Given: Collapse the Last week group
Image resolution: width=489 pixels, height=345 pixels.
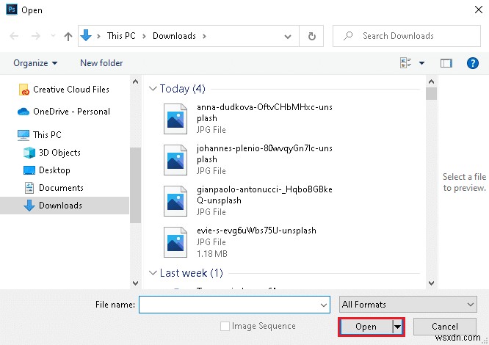Looking at the screenshot, I should pos(153,273).
